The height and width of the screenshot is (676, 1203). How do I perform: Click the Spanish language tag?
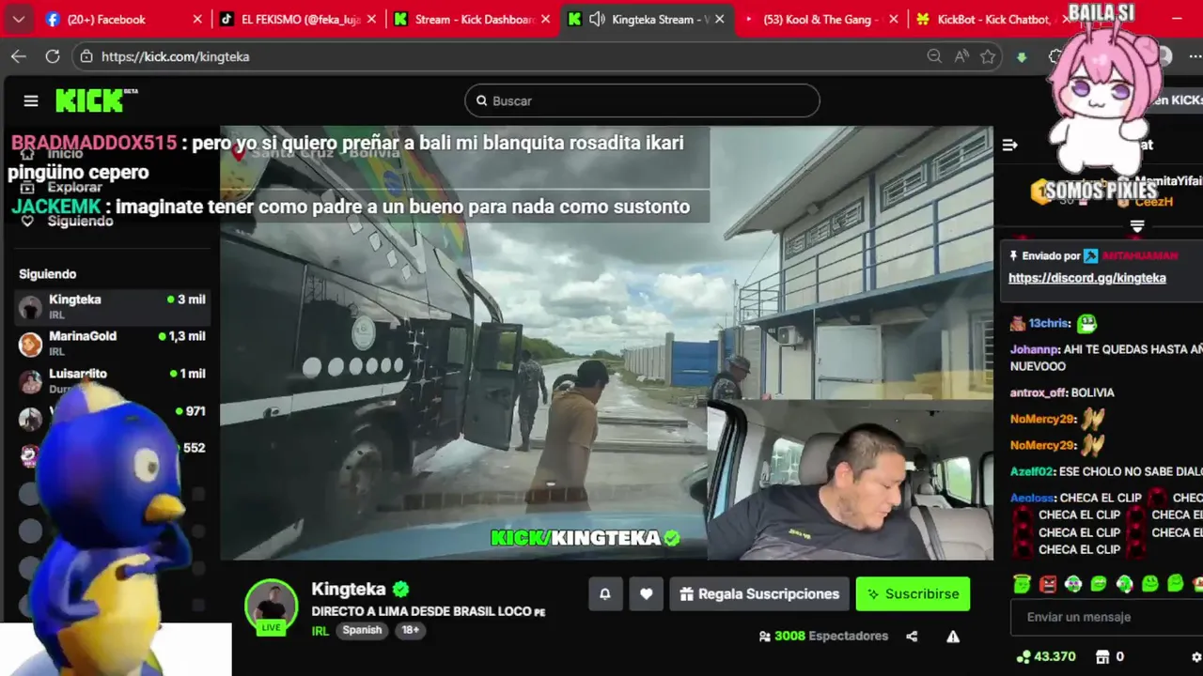click(x=362, y=631)
